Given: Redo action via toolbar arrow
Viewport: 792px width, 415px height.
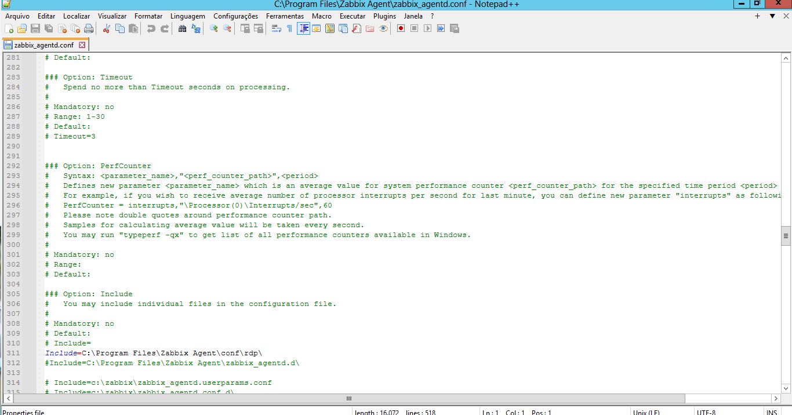Looking at the screenshot, I should point(165,28).
